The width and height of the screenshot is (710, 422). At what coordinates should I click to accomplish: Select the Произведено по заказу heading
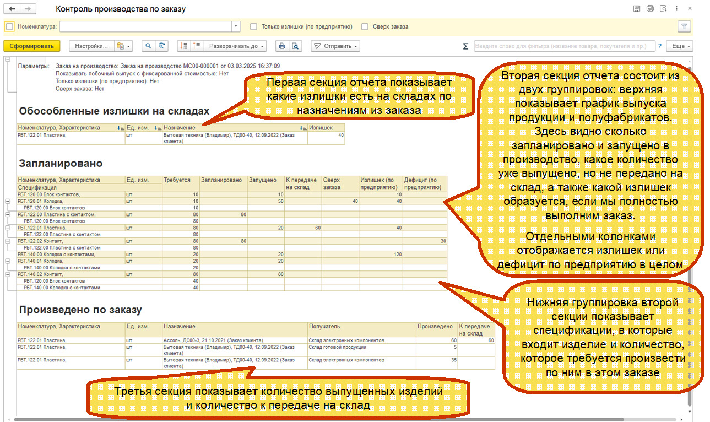[80, 310]
